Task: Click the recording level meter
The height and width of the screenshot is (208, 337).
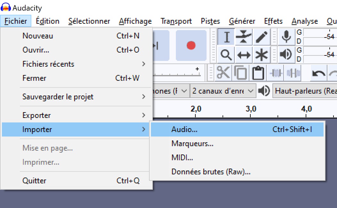Action: tap(320, 37)
